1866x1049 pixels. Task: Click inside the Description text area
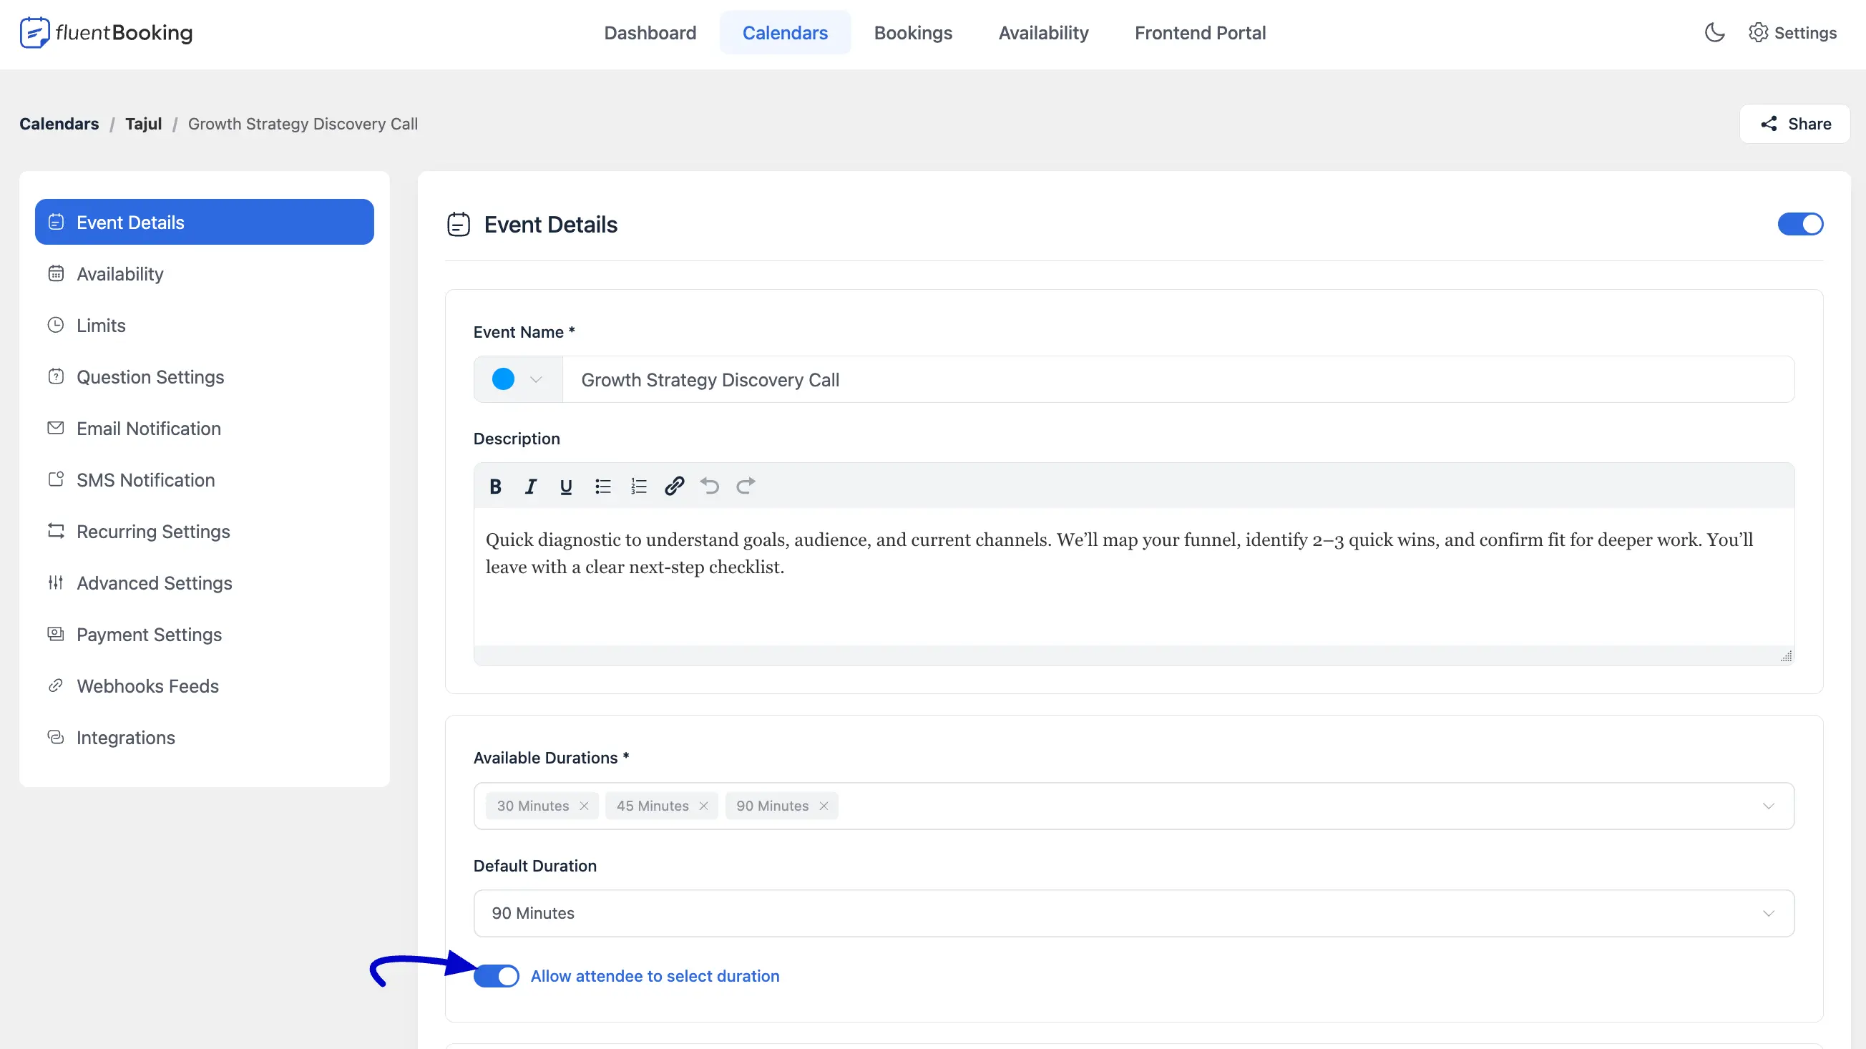coord(1133,576)
